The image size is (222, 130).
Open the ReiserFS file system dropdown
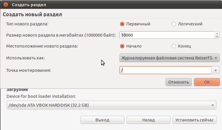tap(169, 58)
